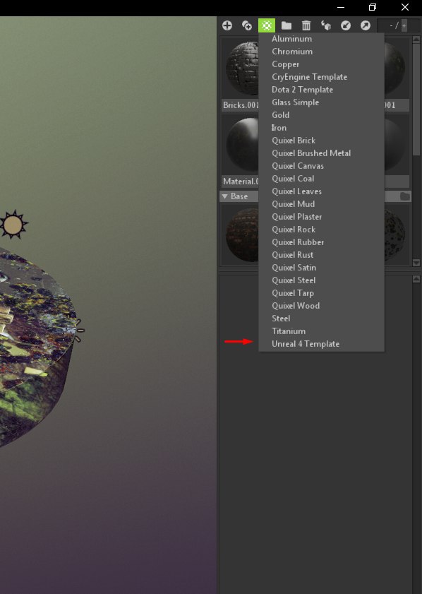The height and width of the screenshot is (594, 422).
Task: Choose Dota 2 Template
Action: tap(303, 90)
